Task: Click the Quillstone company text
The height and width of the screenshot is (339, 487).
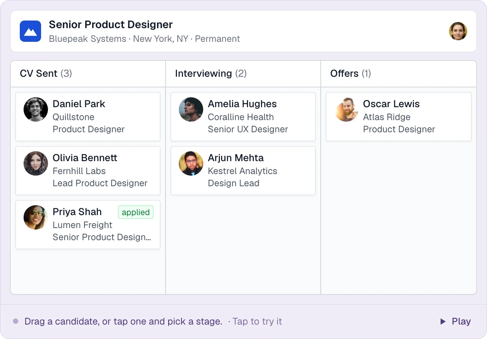Action: pos(73,117)
